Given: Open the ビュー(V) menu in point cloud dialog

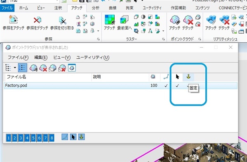Looking at the screenshot, I should click(62, 57).
